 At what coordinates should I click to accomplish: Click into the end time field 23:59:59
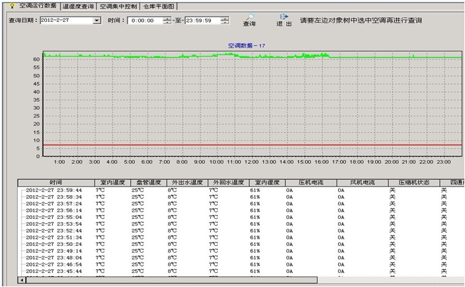(x=201, y=20)
